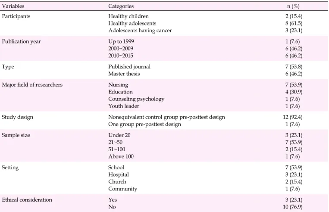Click the value '2 (15.4)' for Healthy children
The width and height of the screenshot is (329, 212).
click(x=294, y=16)
